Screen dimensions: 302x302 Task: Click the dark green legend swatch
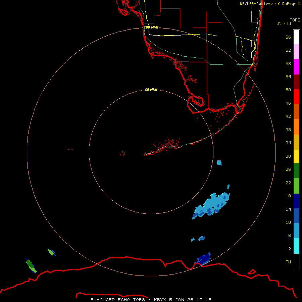[x=296, y=171]
